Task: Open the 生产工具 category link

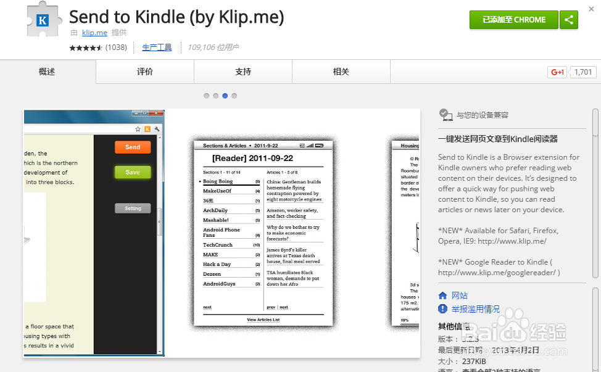Action: point(157,48)
